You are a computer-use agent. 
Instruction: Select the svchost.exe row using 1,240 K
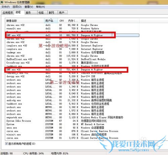tap(72, 97)
